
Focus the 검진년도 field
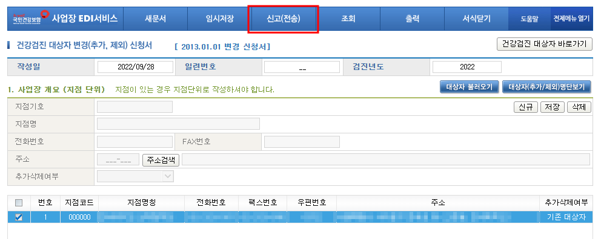pyautogui.click(x=467, y=67)
